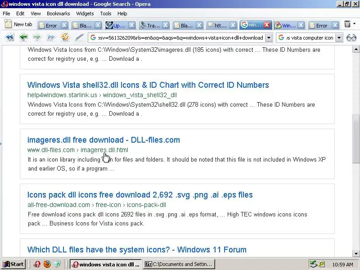Image resolution: width=360 pixels, height=270 pixels.
Task: Open the Tools menu
Action: tap(106, 13)
